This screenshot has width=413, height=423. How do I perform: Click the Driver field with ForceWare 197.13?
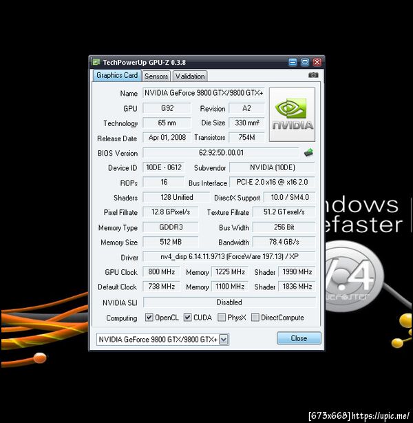click(229, 256)
